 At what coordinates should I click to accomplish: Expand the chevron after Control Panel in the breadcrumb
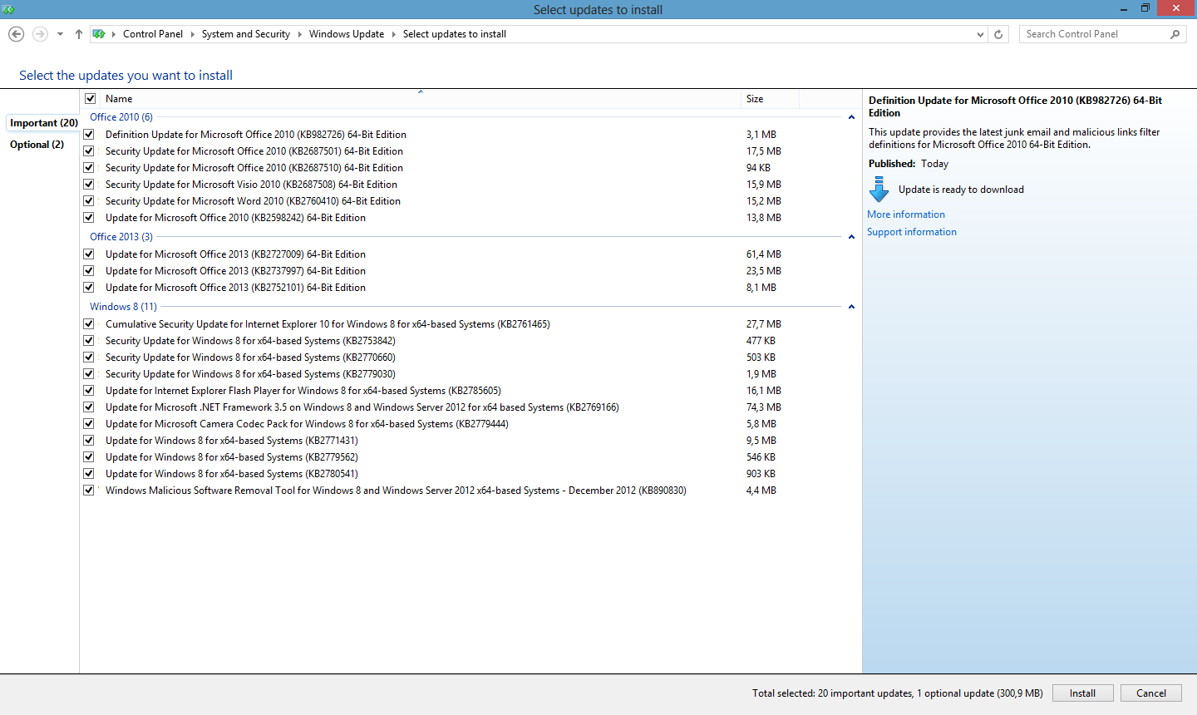tap(193, 34)
